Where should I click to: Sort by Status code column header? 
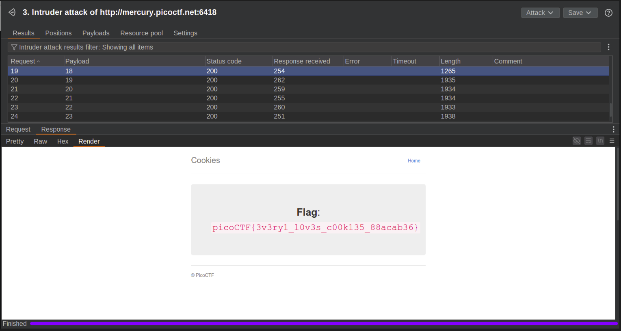pos(238,61)
